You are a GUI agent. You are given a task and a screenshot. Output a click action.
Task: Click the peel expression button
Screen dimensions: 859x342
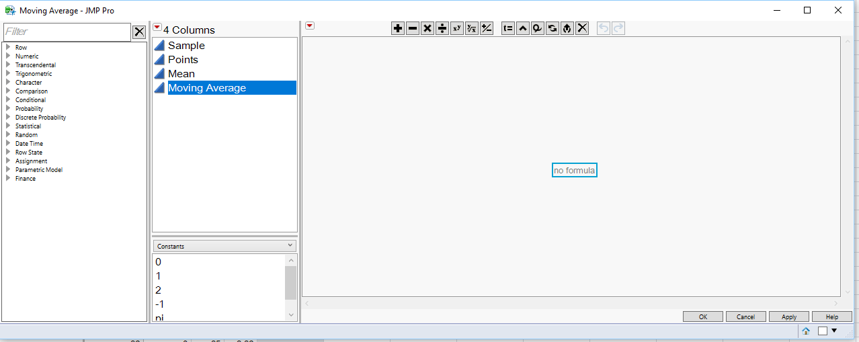pos(538,28)
